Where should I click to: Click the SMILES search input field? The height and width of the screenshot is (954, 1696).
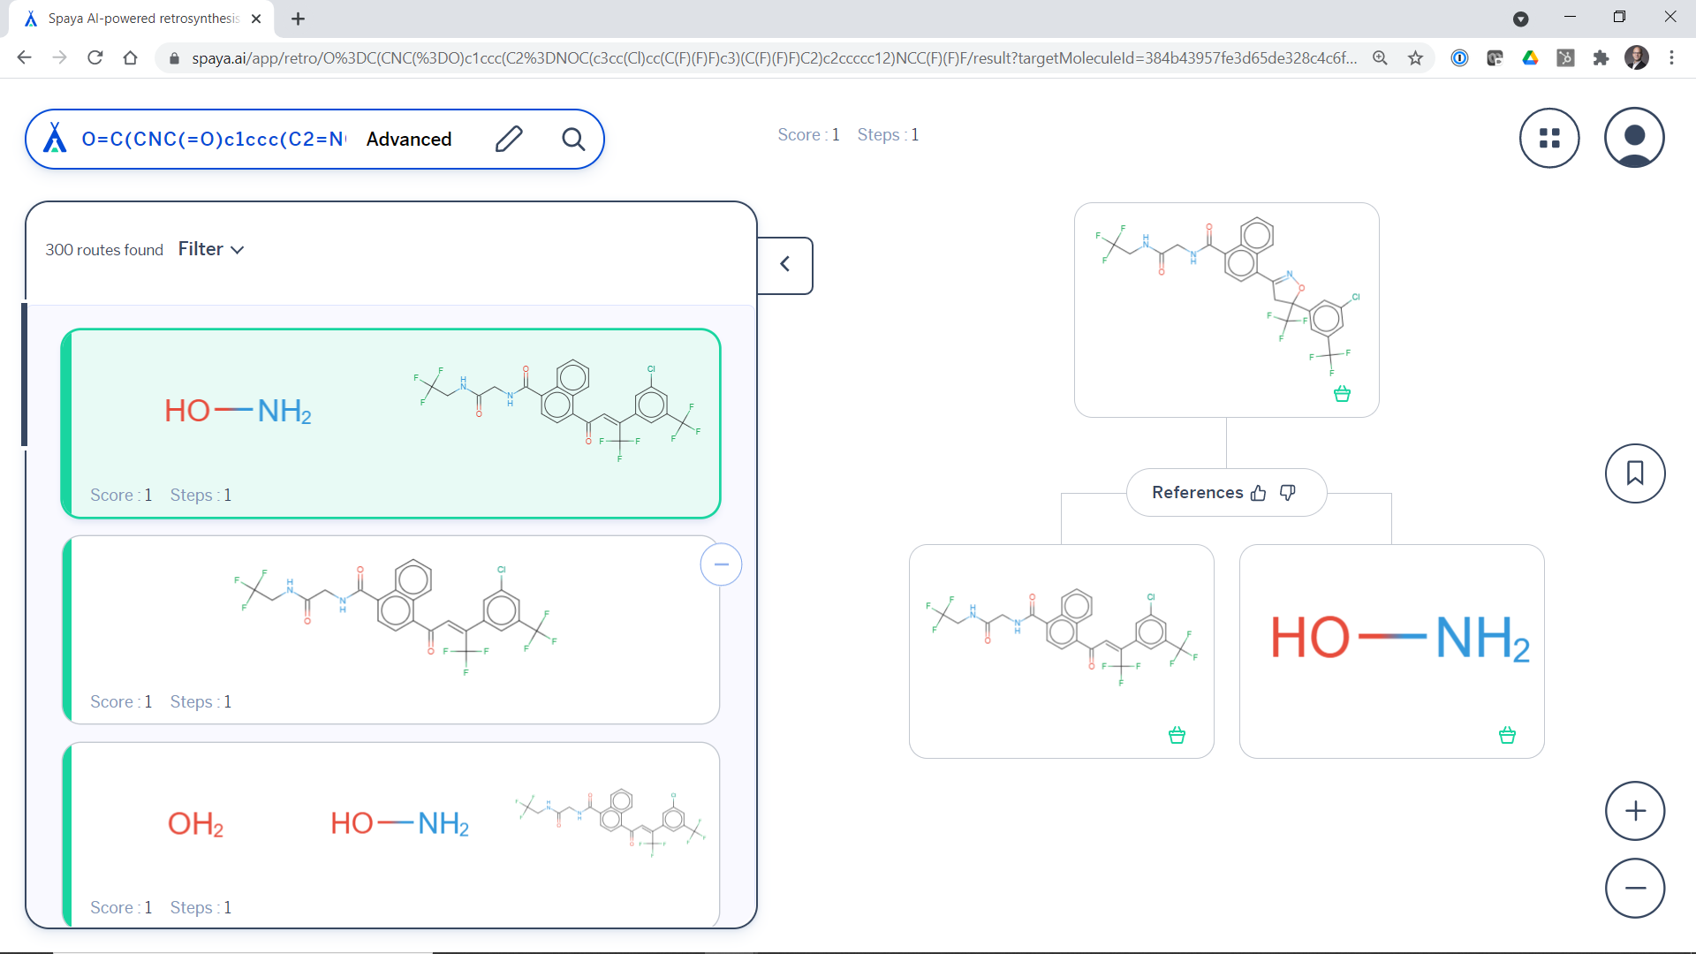pyautogui.click(x=213, y=139)
